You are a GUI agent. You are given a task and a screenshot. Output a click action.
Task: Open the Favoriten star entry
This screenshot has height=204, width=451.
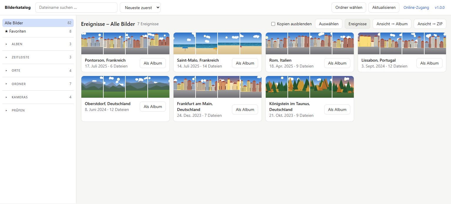pyautogui.click(x=38, y=31)
